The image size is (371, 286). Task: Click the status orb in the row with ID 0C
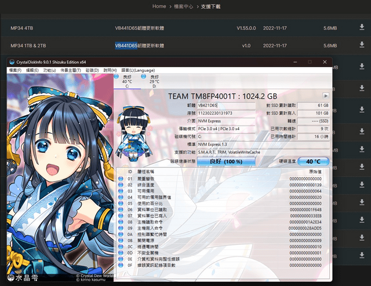coord(121,247)
